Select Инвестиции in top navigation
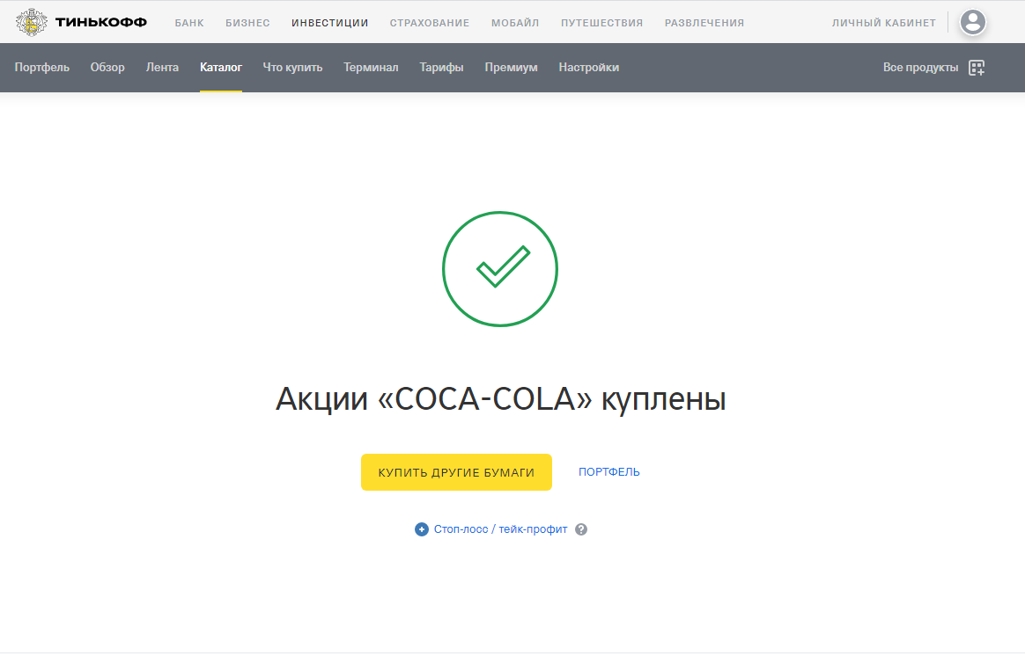 click(x=330, y=23)
